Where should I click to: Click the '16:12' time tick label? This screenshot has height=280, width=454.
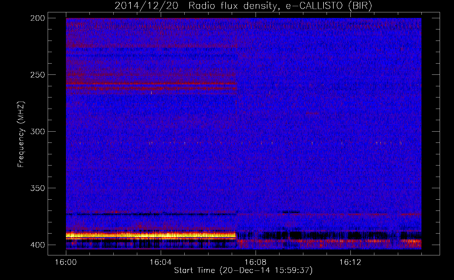(350, 262)
